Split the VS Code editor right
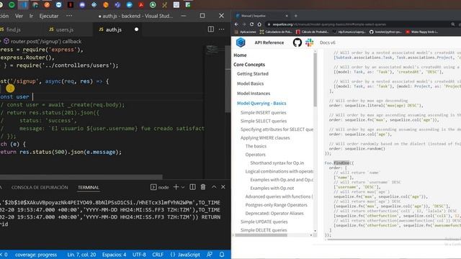Screen dimensions: 461x259 click(211, 29)
